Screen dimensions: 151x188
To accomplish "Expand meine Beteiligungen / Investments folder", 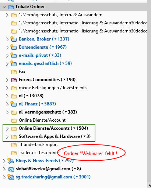I will click(7, 88).
